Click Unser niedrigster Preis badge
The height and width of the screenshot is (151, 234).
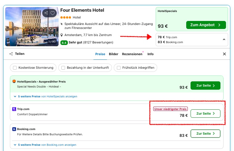tap(170, 109)
